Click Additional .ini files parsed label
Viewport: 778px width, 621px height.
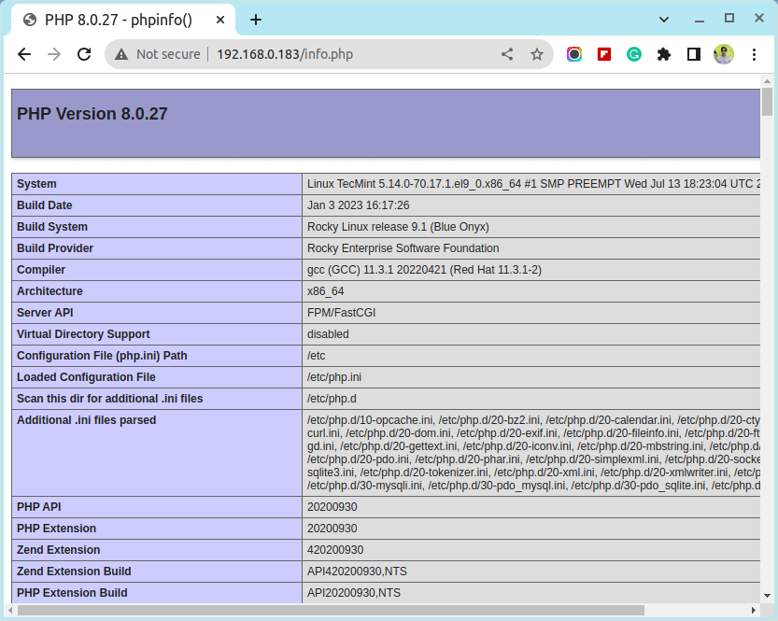point(86,420)
